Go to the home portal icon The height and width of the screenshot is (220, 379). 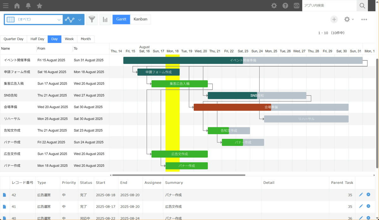coord(17,6)
